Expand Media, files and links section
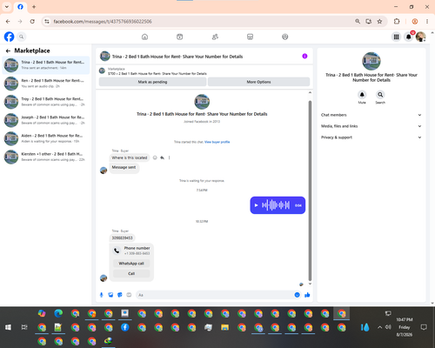 371,126
